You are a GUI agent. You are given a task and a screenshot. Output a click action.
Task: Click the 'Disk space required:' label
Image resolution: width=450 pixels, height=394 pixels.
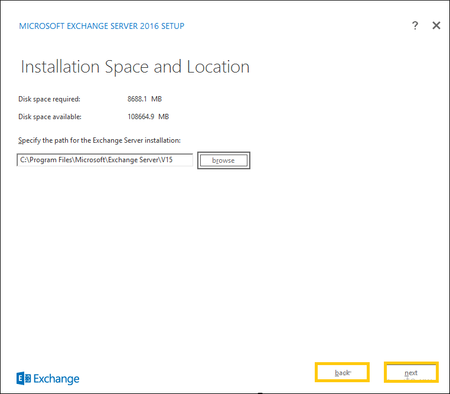pos(50,99)
